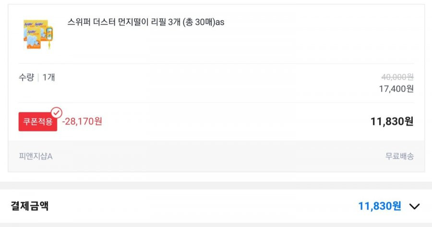Image resolution: width=432 pixels, height=227 pixels.
Task: Tap the 수량 quantity label
Action: pos(26,77)
